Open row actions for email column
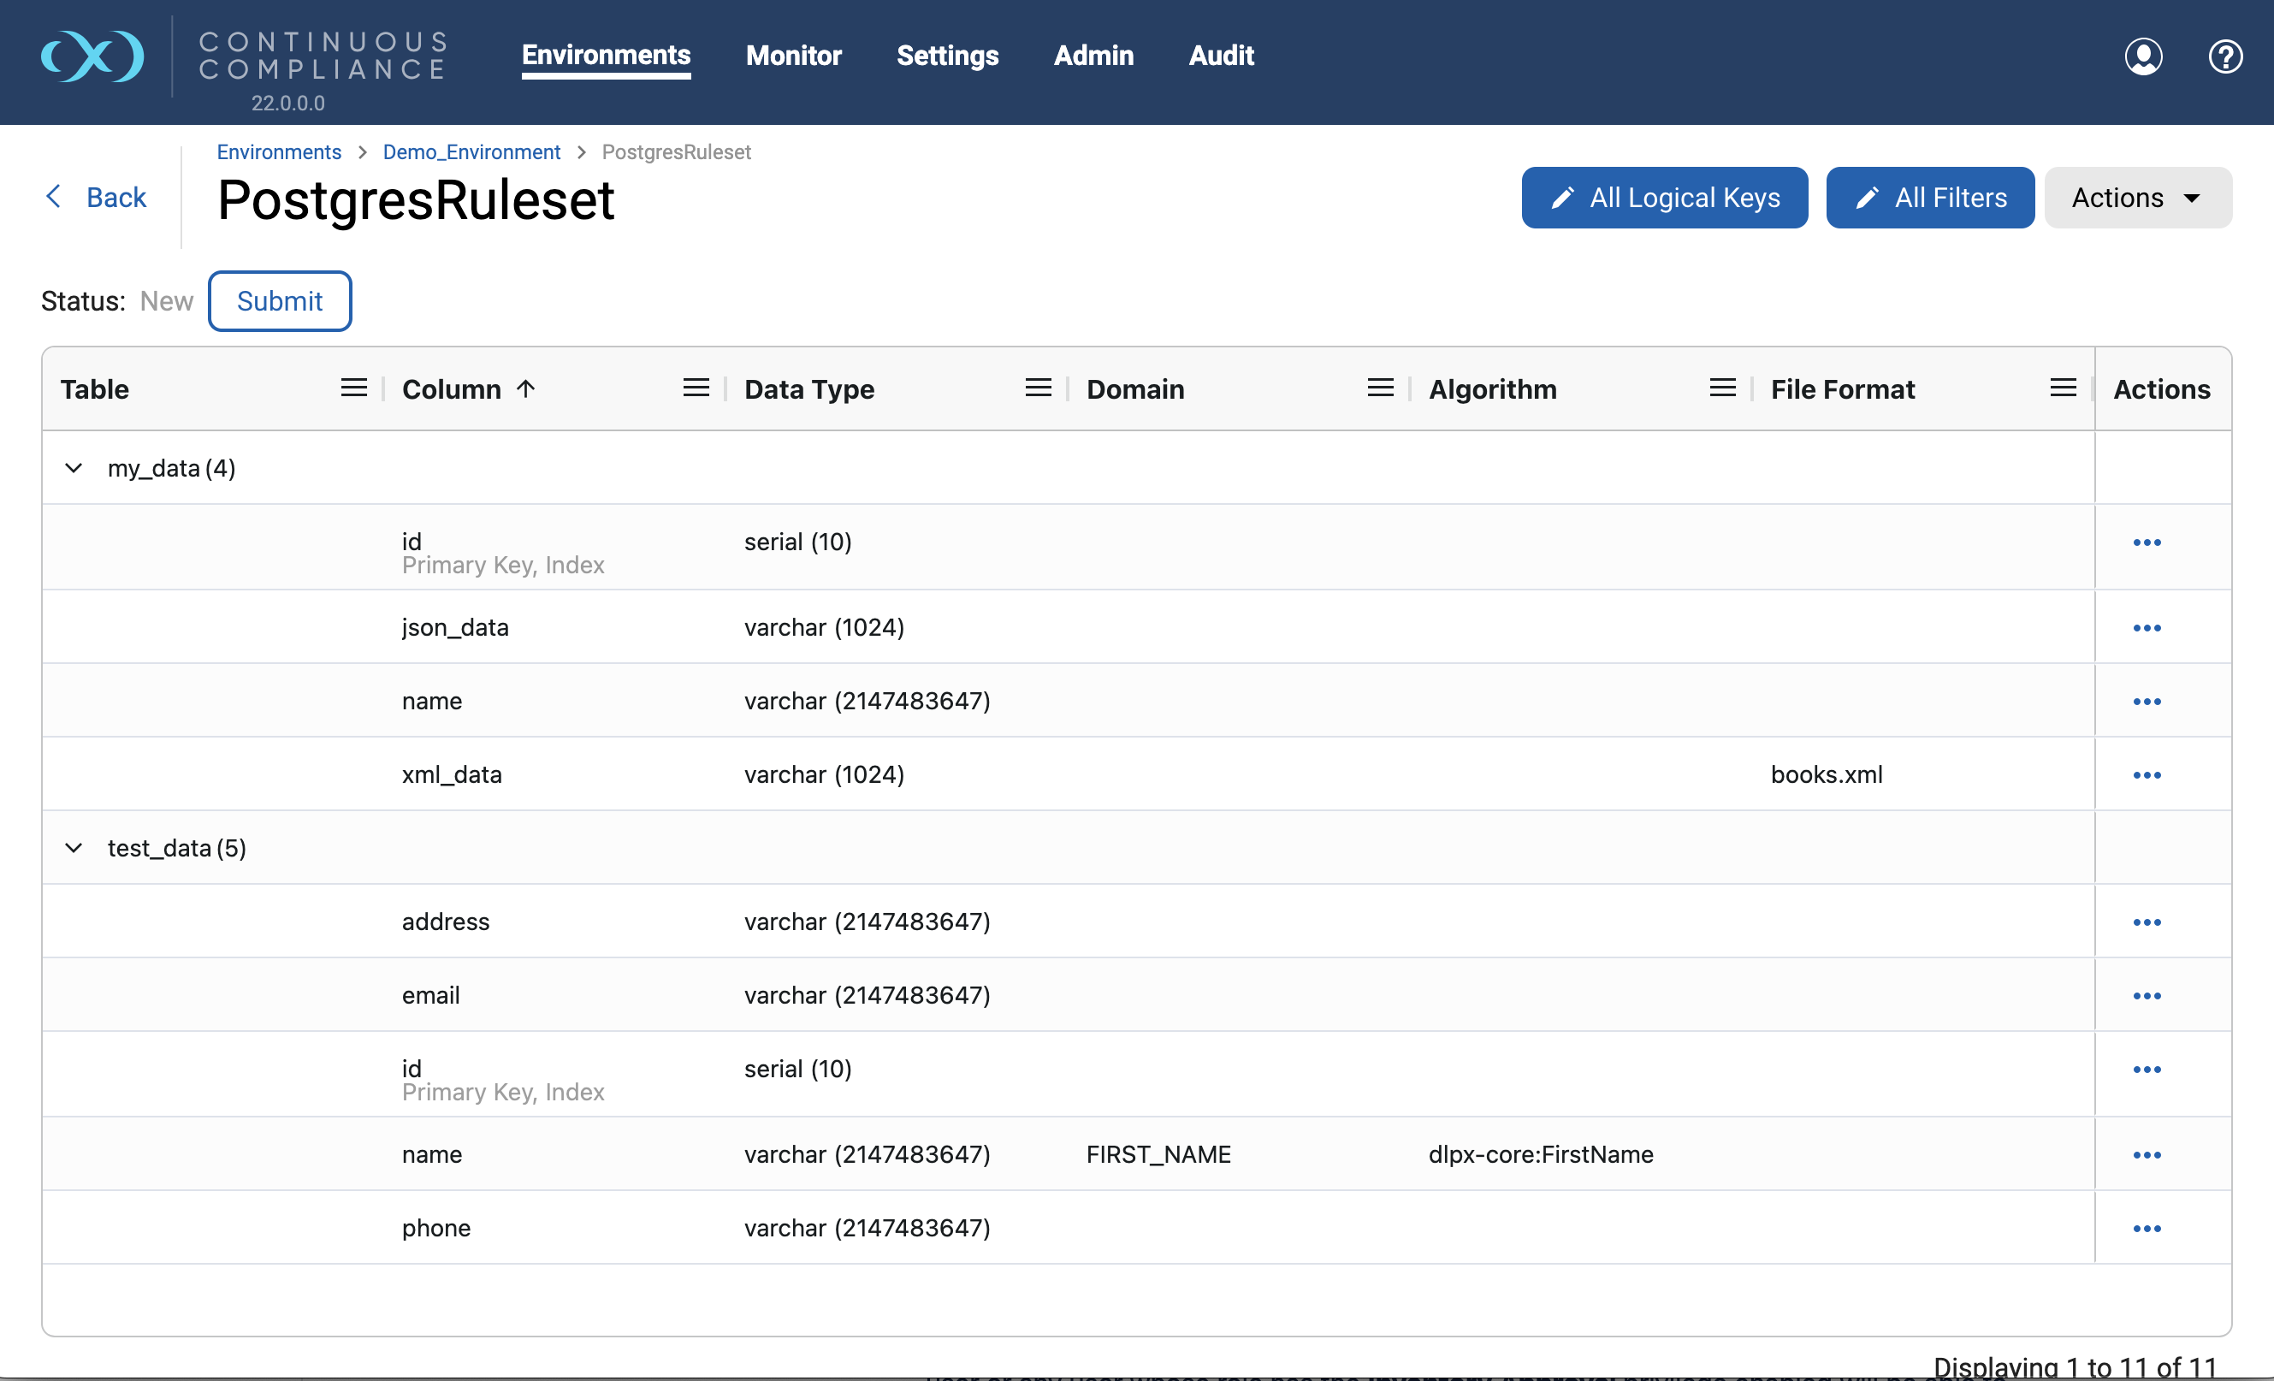This screenshot has height=1381, width=2274. (x=2147, y=995)
